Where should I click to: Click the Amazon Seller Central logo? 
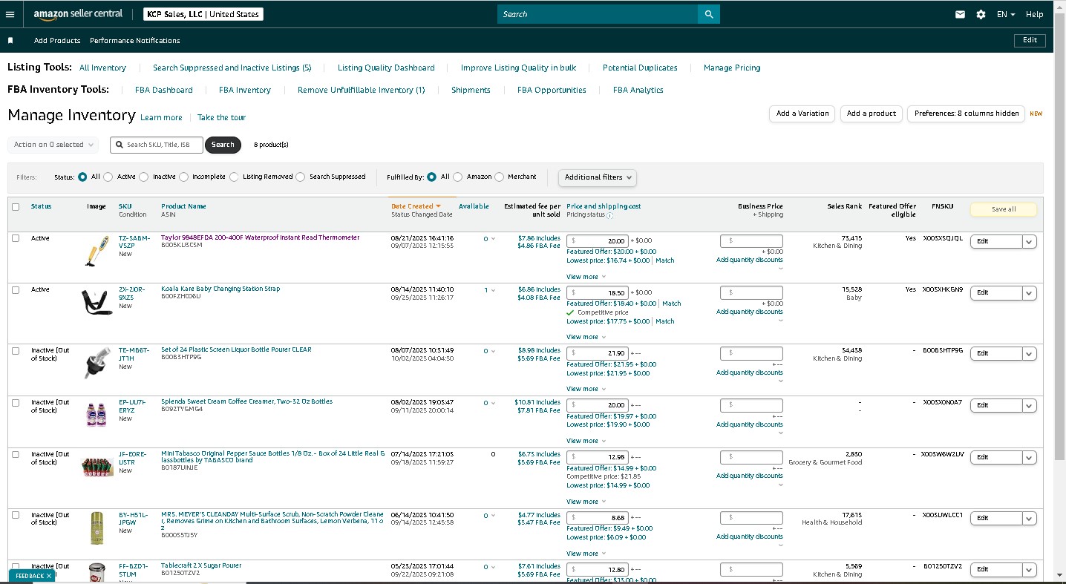78,14
